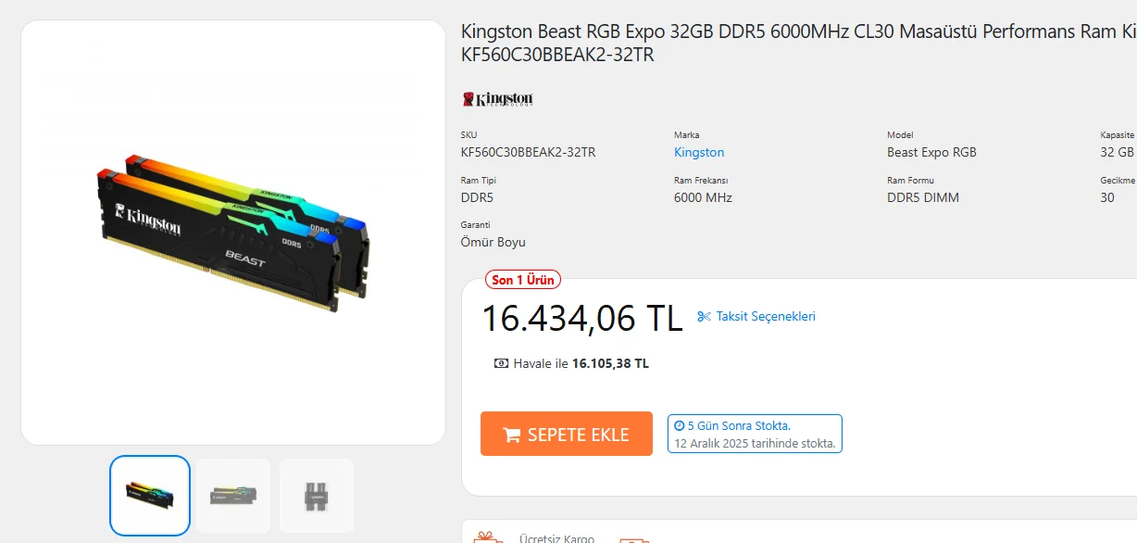Click the 16.434,06 TL price
This screenshot has width=1137, height=543.
pos(581,318)
